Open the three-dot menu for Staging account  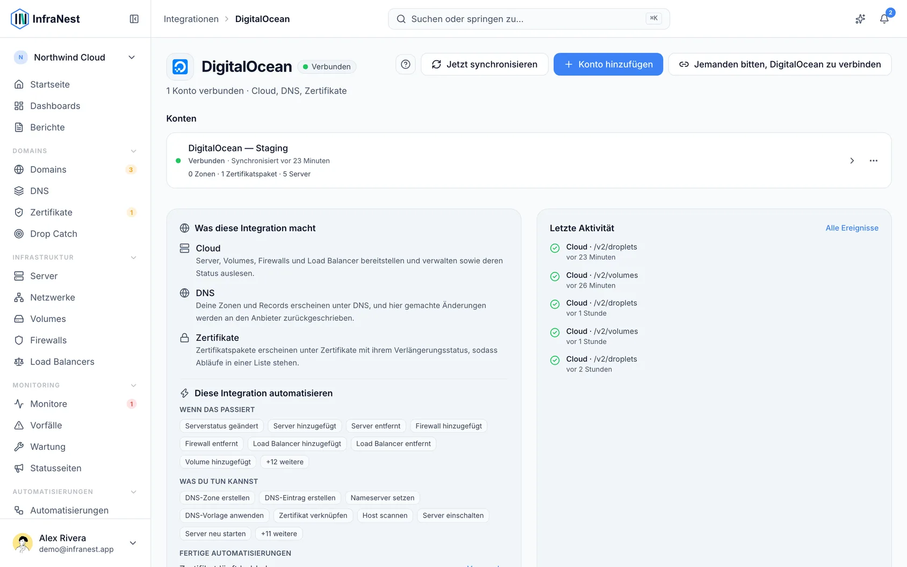[x=874, y=161]
